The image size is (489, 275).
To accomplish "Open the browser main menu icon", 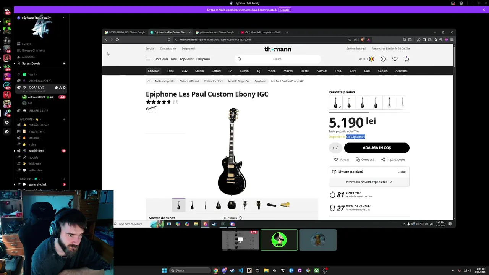I will (x=452, y=40).
